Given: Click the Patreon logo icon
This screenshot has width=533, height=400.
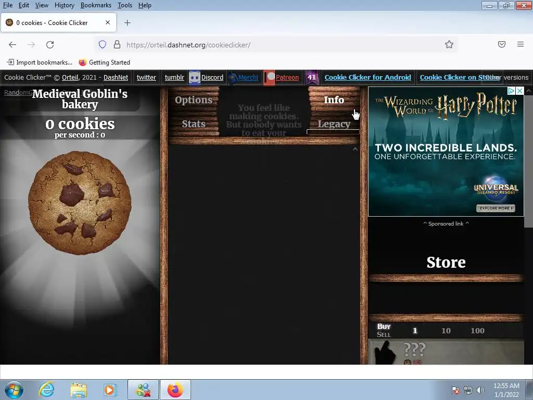Looking at the screenshot, I should (269, 78).
